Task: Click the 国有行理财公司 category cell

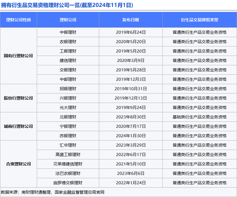Action: (x=19, y=56)
